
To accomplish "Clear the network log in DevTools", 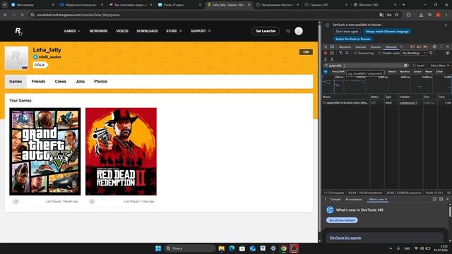I will [x=332, y=53].
